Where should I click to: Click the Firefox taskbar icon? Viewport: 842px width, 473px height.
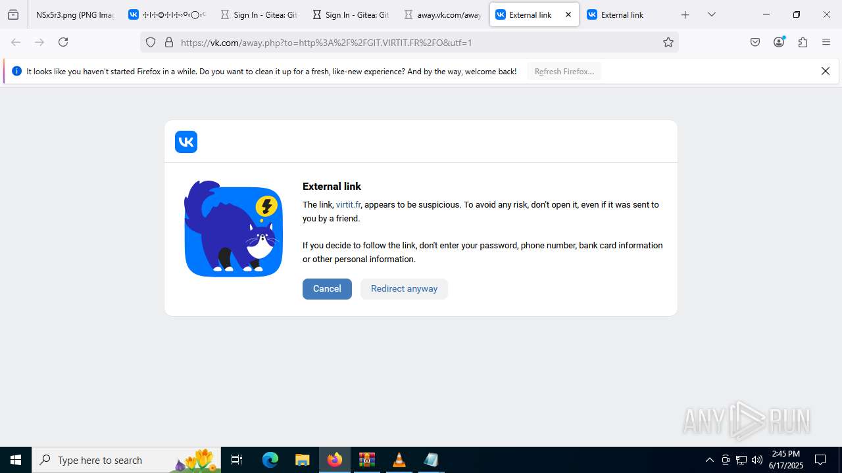pos(335,460)
